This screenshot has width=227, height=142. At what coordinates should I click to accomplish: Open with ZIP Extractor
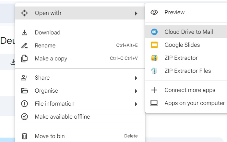186,58
